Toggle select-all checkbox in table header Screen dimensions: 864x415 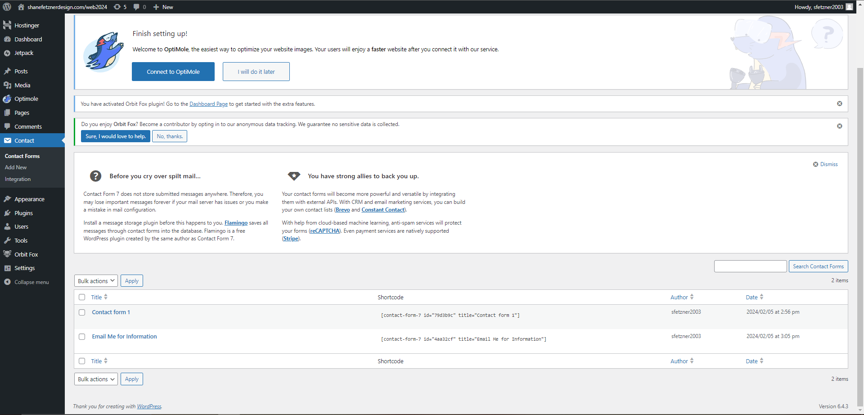(82, 297)
